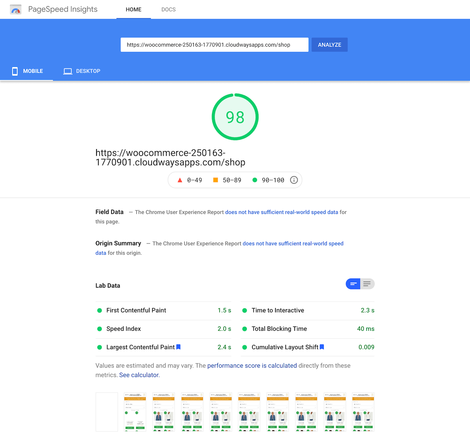Screen dimensions: 470x441
Task: Click the 98 performance score gauge
Action: tap(235, 117)
